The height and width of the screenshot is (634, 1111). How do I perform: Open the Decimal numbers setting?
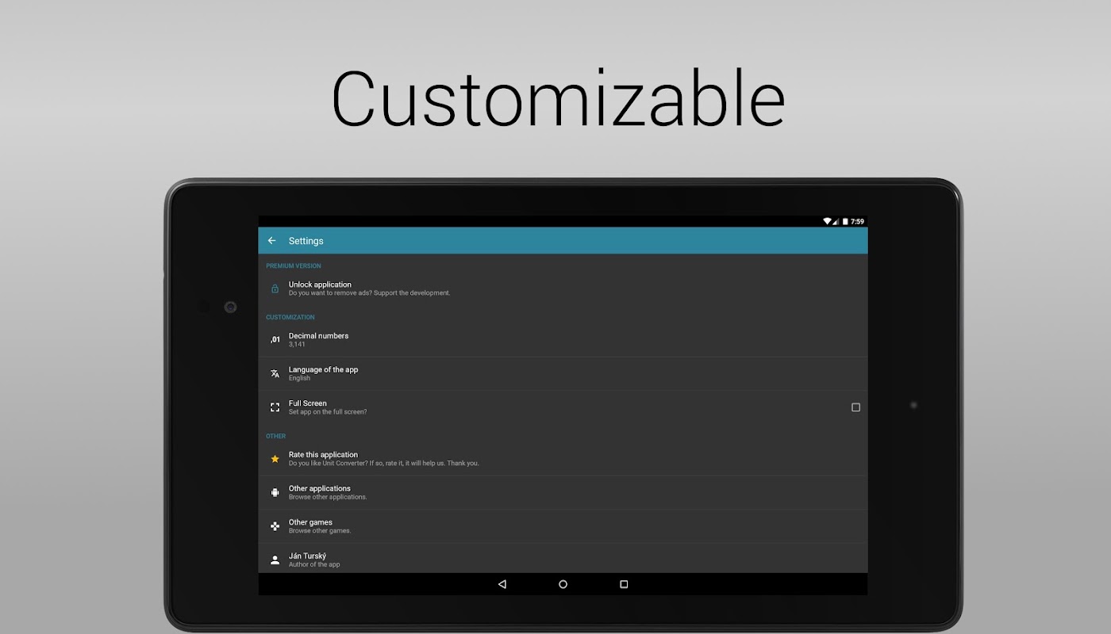[563, 340]
